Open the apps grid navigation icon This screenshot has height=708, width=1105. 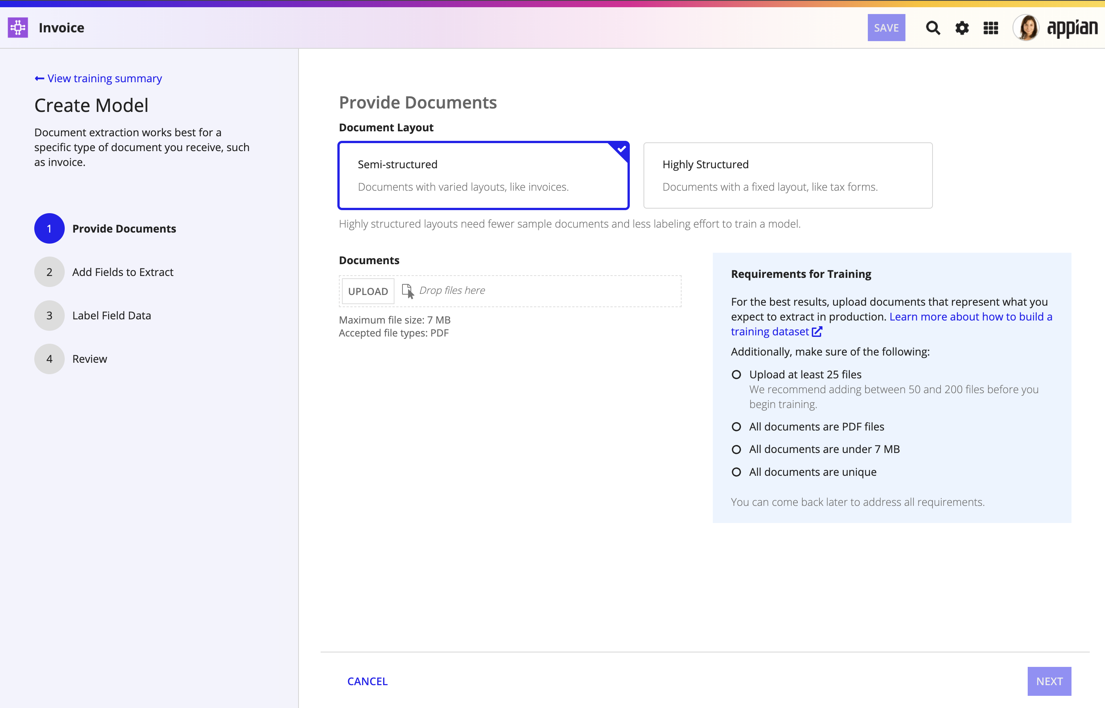coord(990,28)
